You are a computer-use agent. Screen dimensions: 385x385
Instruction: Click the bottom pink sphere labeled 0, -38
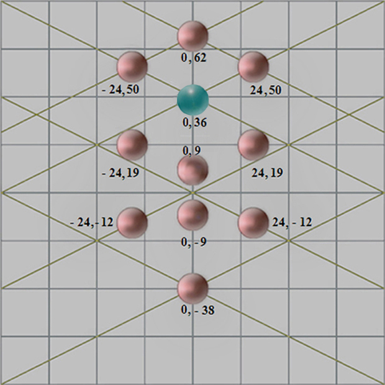(192, 288)
